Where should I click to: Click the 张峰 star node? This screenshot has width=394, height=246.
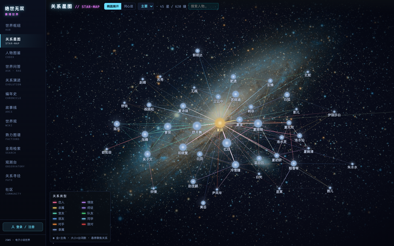tap(145, 134)
